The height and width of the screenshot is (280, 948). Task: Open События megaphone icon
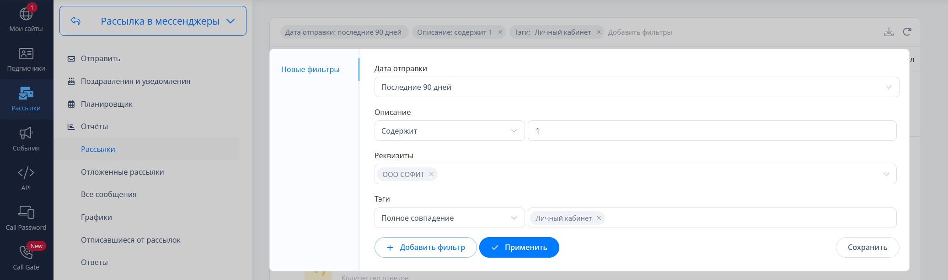point(26,133)
